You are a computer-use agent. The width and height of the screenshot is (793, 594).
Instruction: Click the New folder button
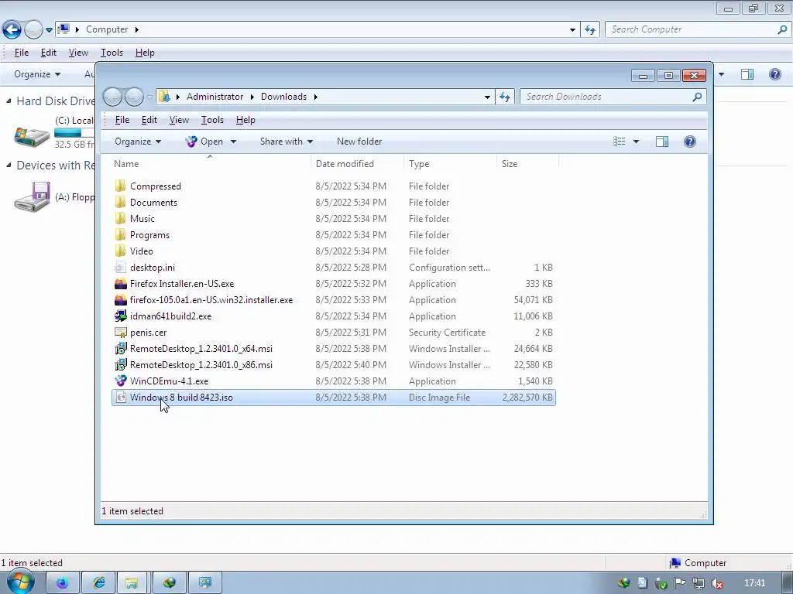coord(359,142)
